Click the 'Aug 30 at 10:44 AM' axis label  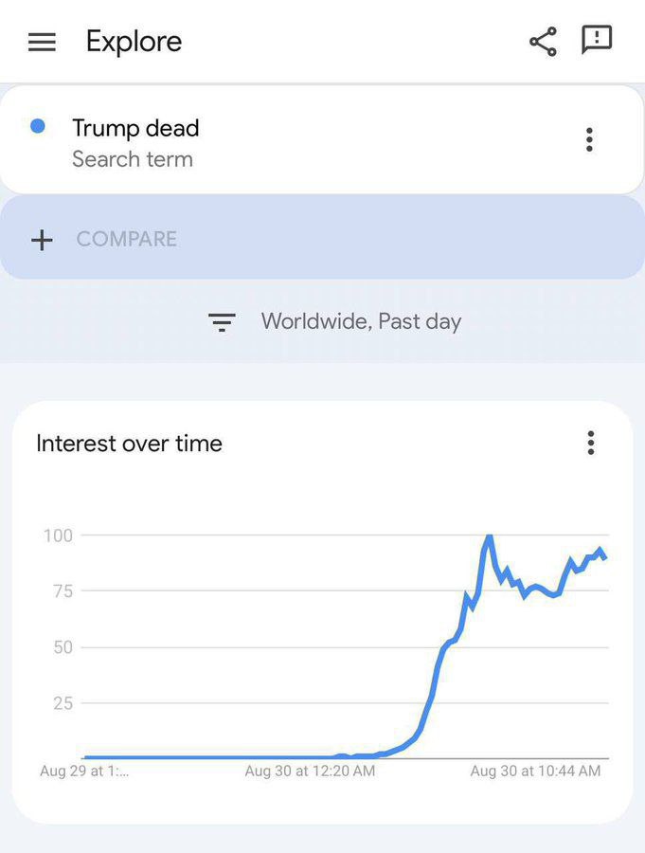coord(535,771)
